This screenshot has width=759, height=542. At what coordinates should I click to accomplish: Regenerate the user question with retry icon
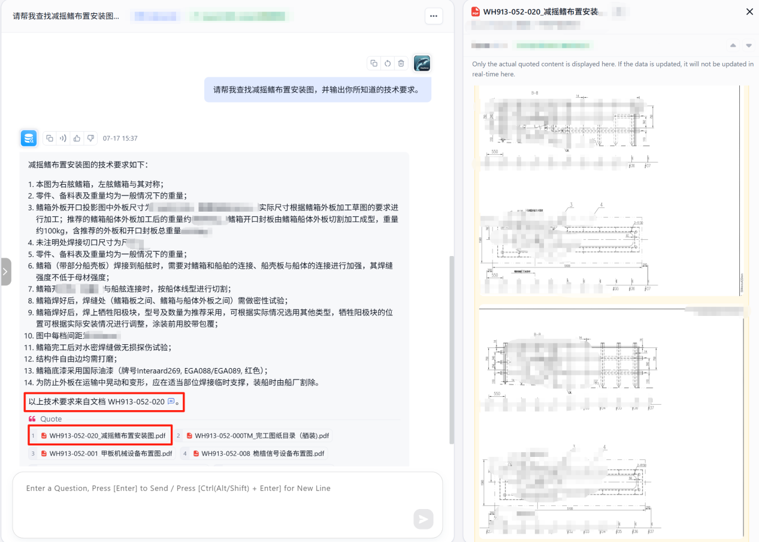(x=388, y=64)
